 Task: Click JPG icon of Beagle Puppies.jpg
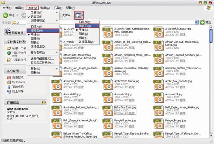108,124
